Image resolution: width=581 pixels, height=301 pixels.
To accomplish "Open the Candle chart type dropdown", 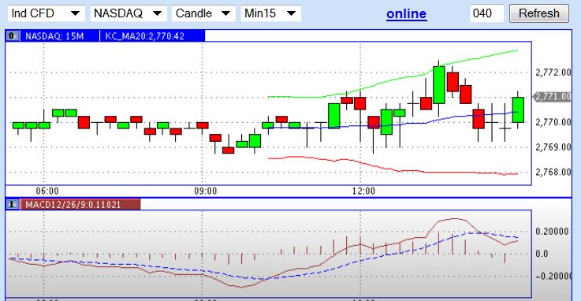I will coord(203,13).
